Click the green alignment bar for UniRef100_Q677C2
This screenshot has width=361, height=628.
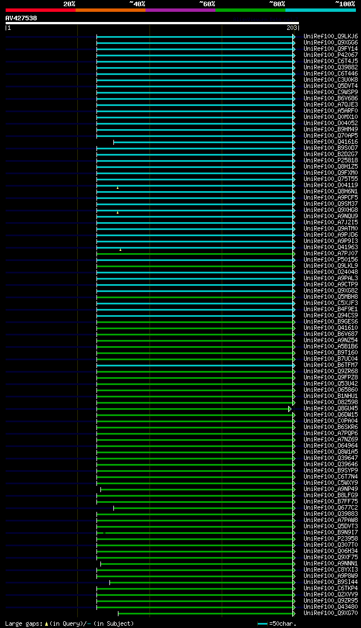click(x=204, y=508)
